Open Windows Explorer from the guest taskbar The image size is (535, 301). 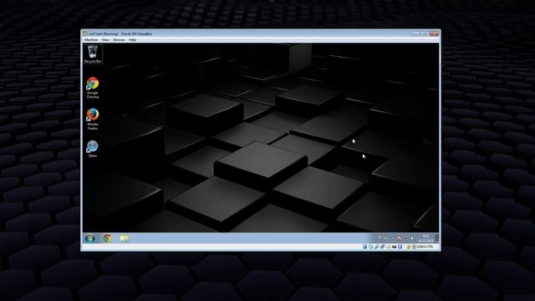tap(125, 237)
